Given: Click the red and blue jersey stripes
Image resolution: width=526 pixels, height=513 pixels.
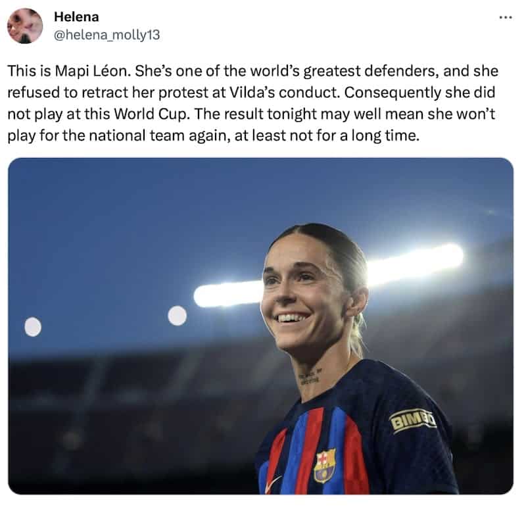Looking at the screenshot, I should click(312, 450).
